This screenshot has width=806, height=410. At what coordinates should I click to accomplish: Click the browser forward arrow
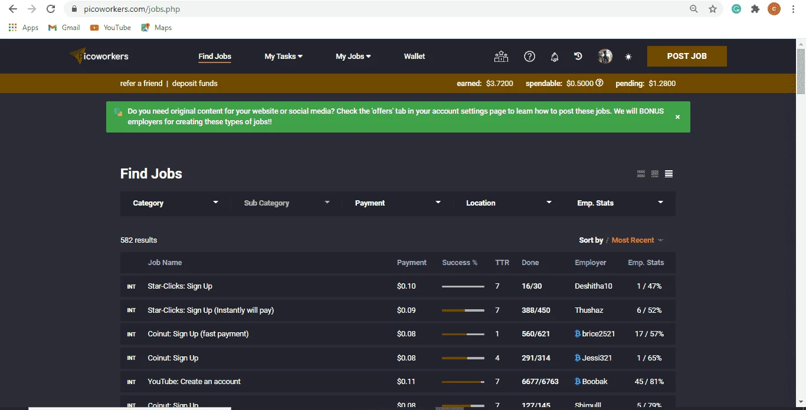[x=32, y=9]
